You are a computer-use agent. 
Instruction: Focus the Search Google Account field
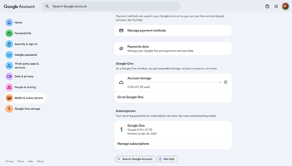pyautogui.click(x=111, y=6)
